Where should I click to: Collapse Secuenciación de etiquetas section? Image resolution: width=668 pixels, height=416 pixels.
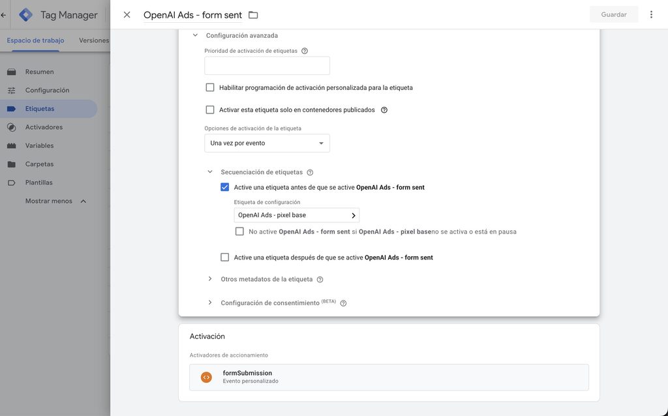coord(210,172)
